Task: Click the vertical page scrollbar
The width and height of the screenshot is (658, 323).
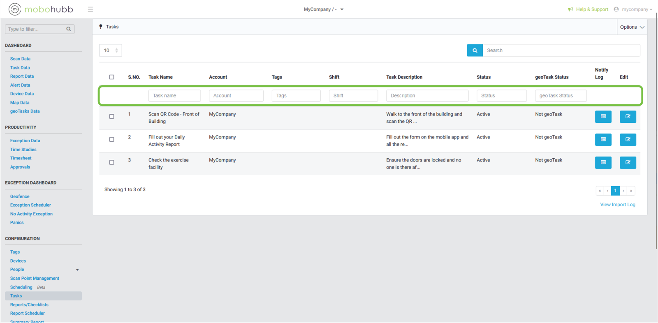Action: pos(656,132)
